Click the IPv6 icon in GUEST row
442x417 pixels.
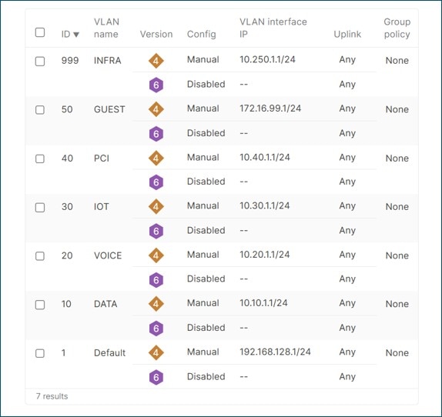(156, 134)
